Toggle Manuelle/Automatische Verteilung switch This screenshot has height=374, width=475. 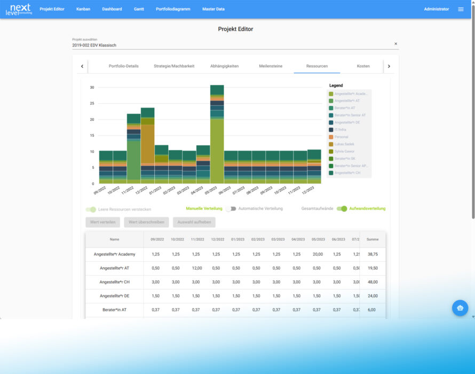(x=231, y=209)
